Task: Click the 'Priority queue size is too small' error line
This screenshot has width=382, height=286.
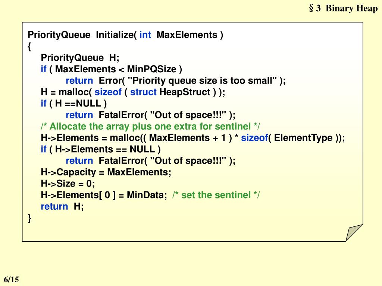Action: tap(176, 80)
